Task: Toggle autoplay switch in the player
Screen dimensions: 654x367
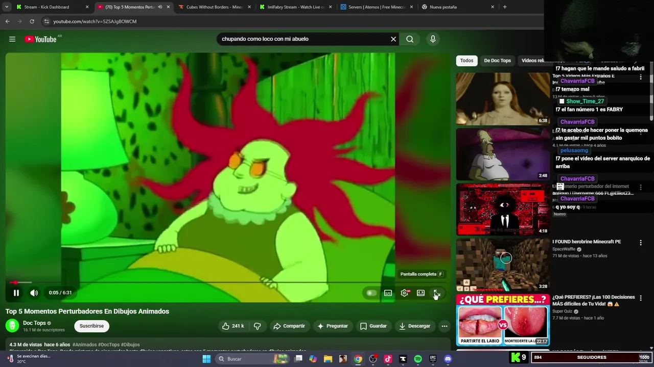Action: [x=371, y=293]
